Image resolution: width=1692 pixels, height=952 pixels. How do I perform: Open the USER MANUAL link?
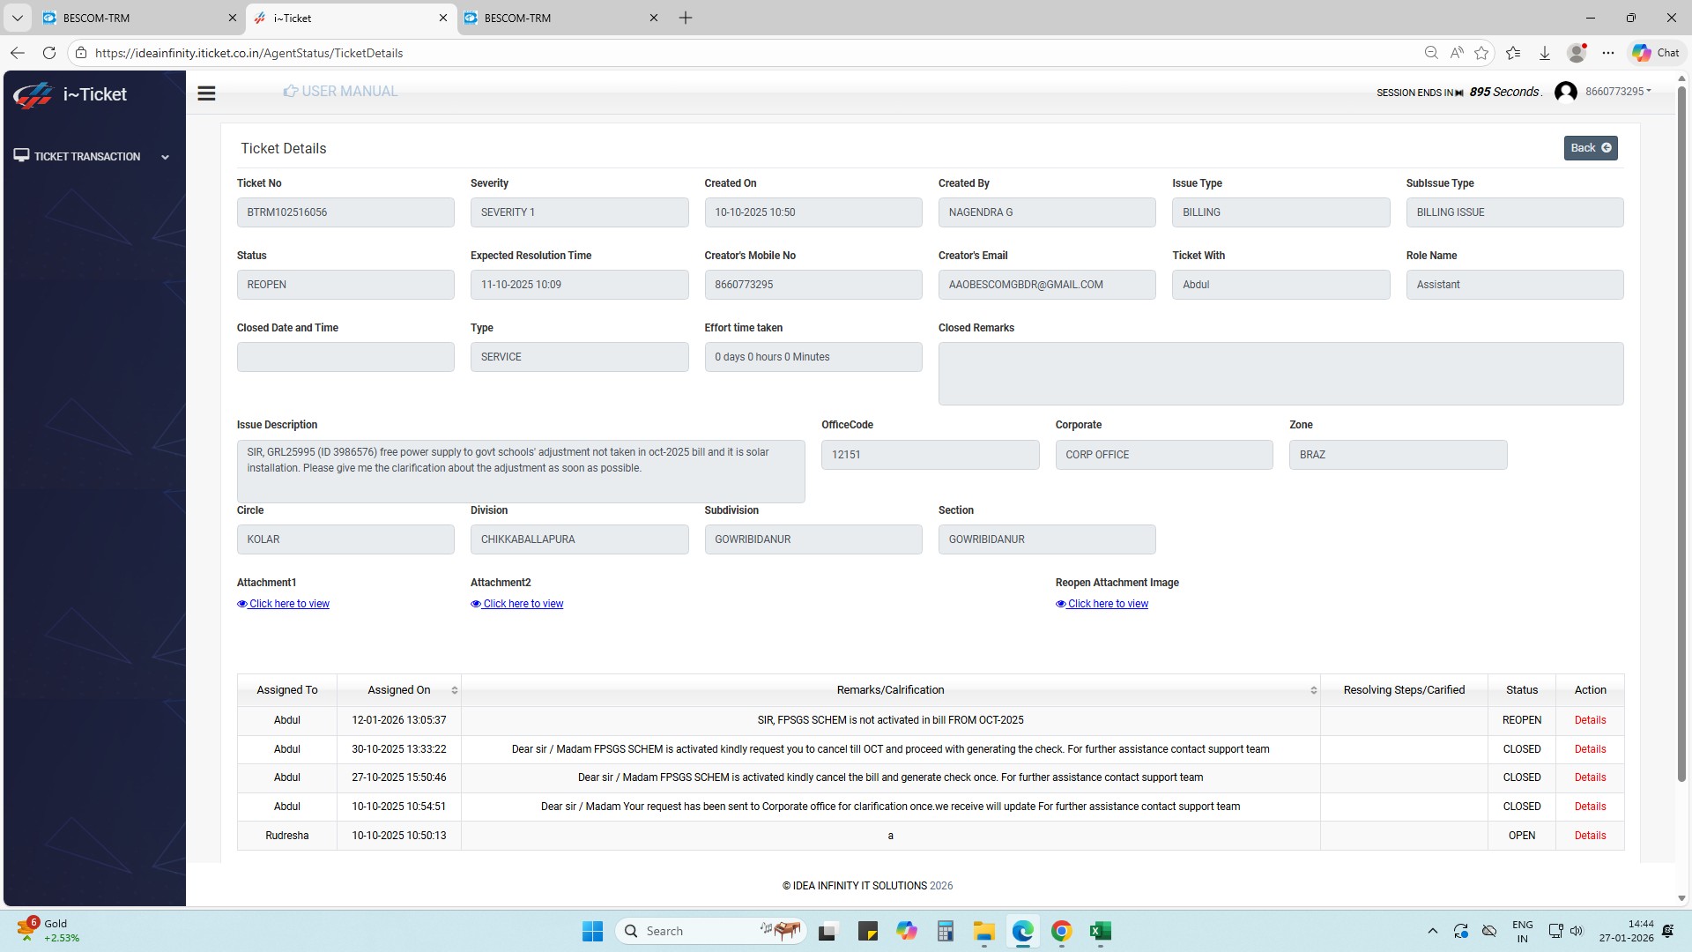[x=340, y=92]
